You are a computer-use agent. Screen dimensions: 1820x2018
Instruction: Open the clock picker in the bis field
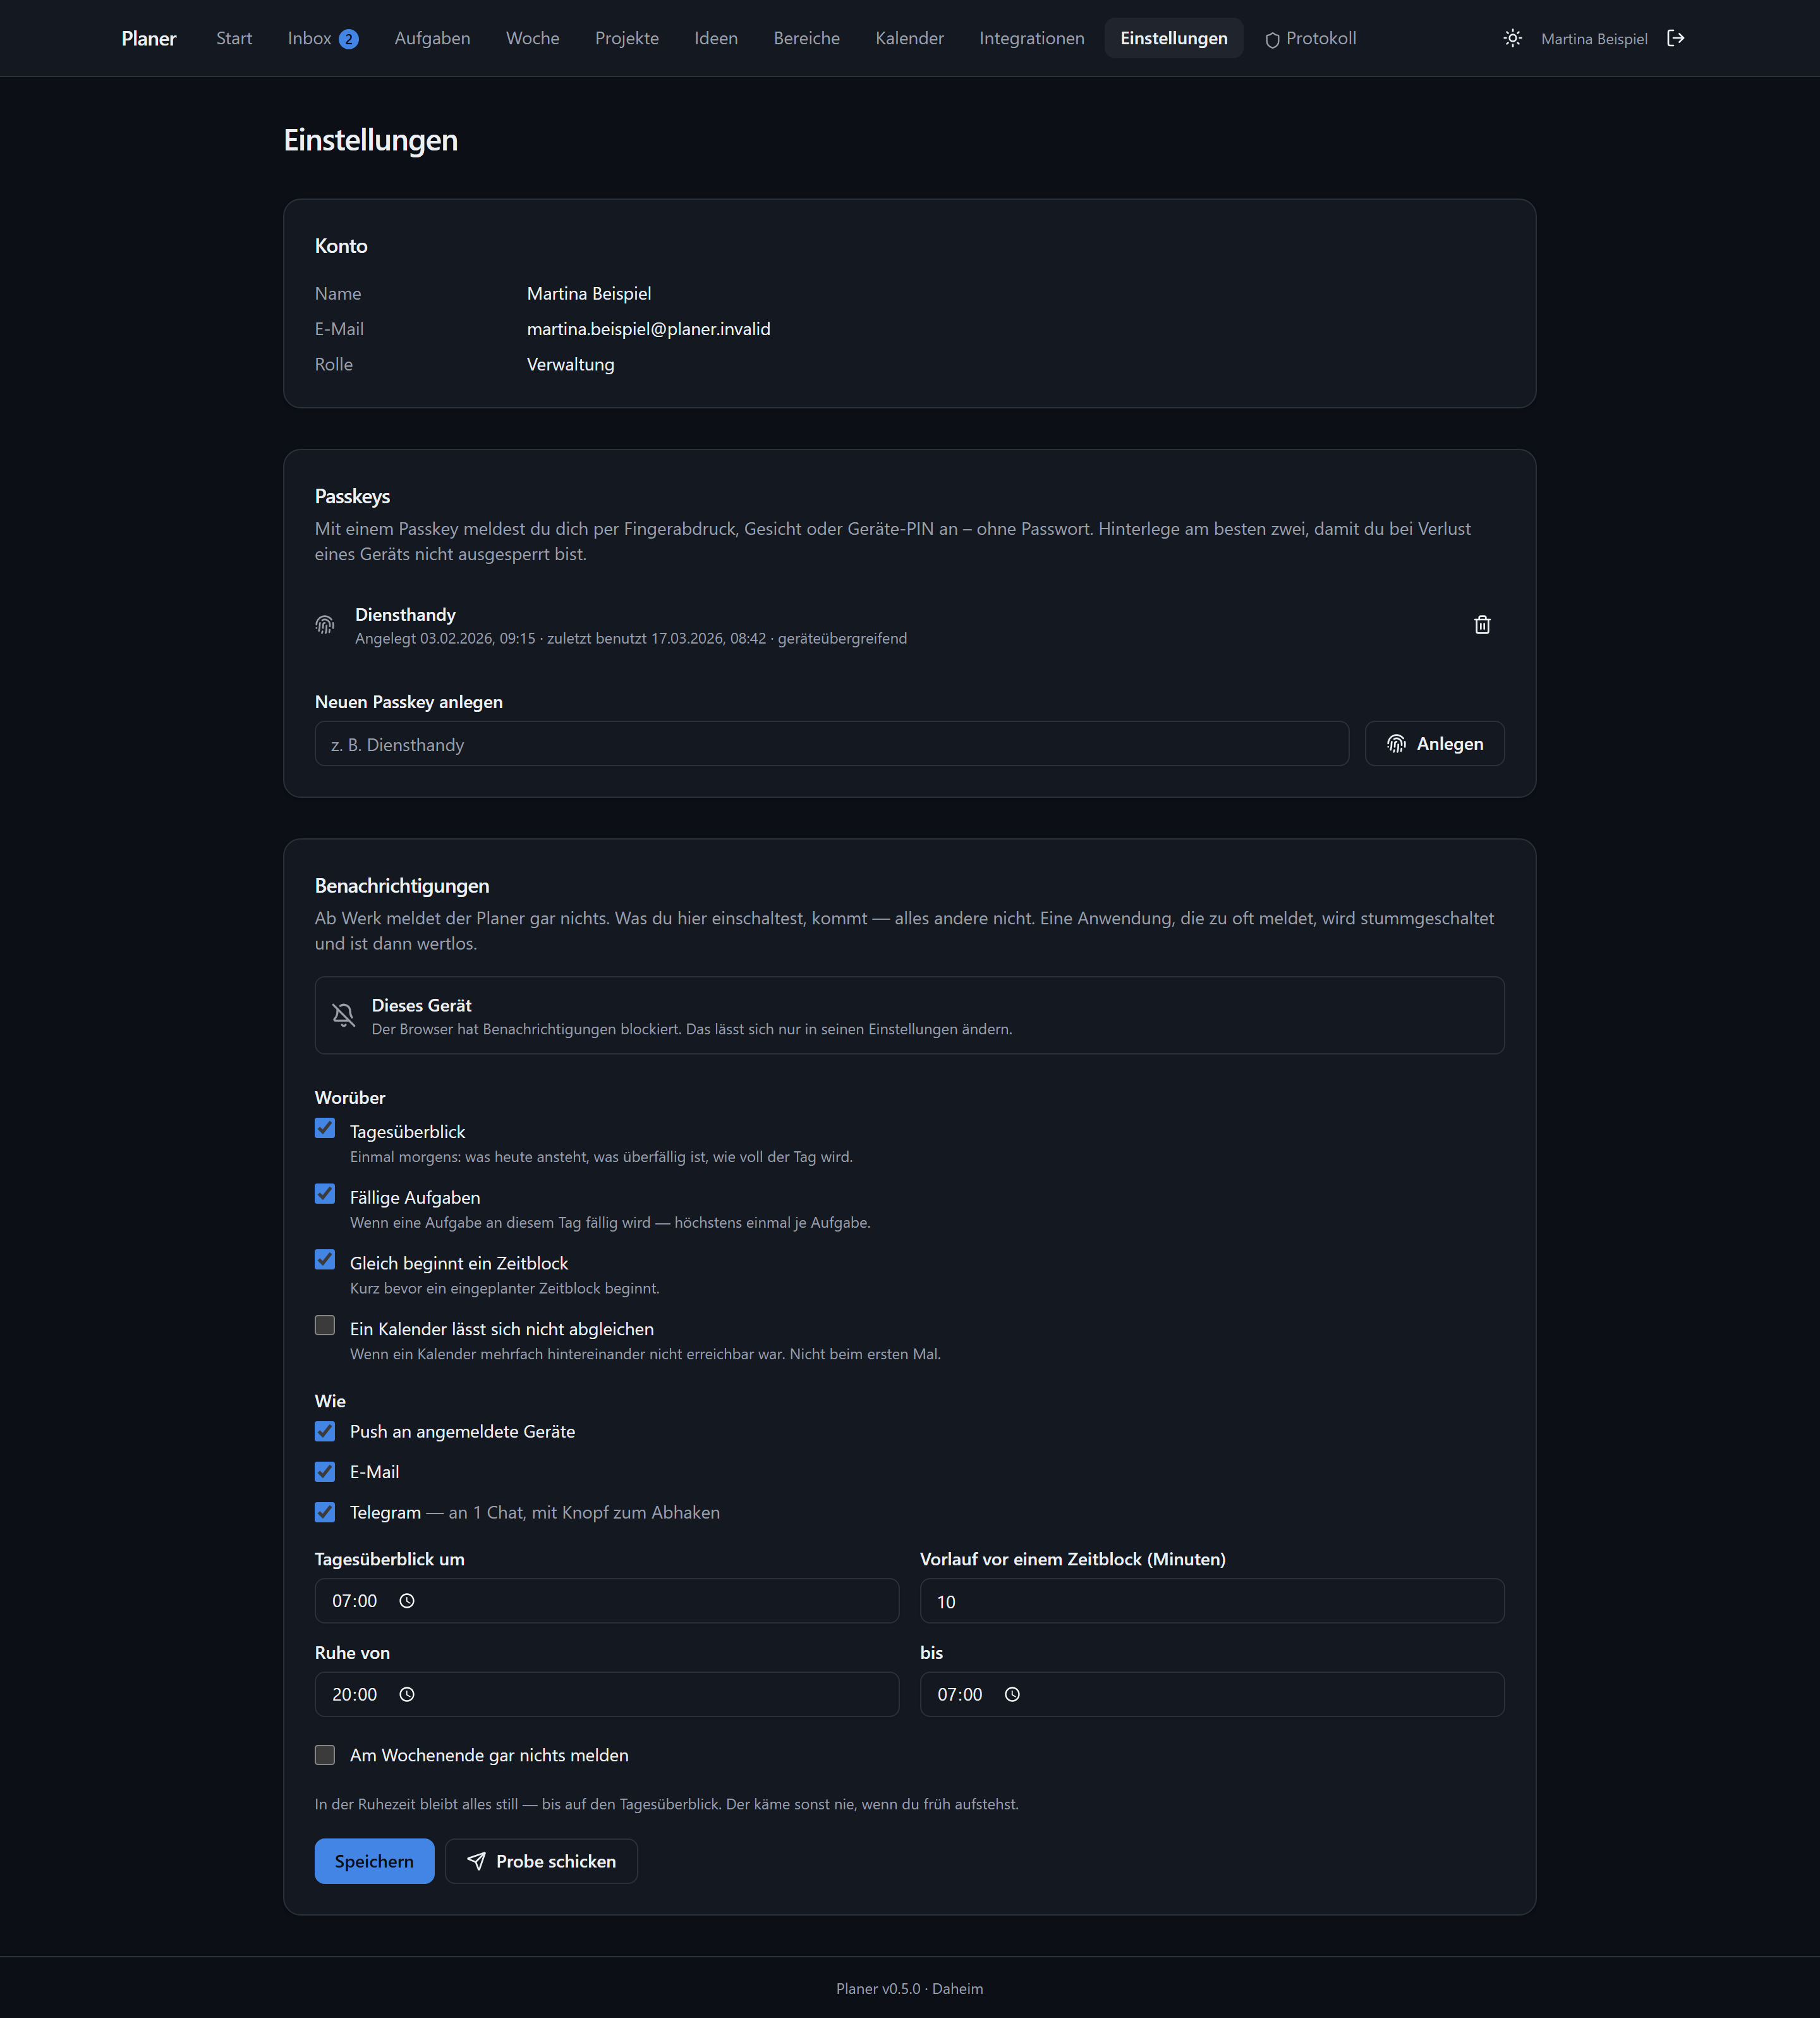click(1012, 1694)
